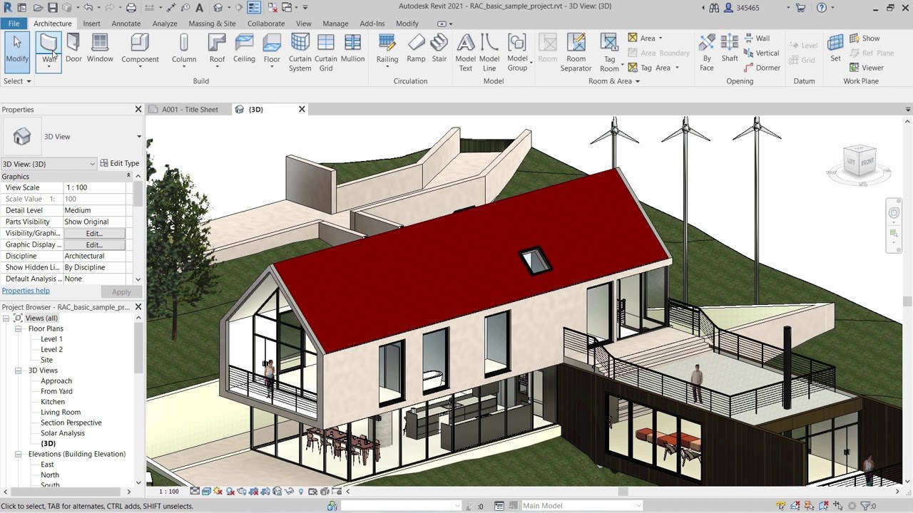Image resolution: width=913 pixels, height=513 pixels.
Task: Open the Solar Analysis view
Action: point(63,433)
